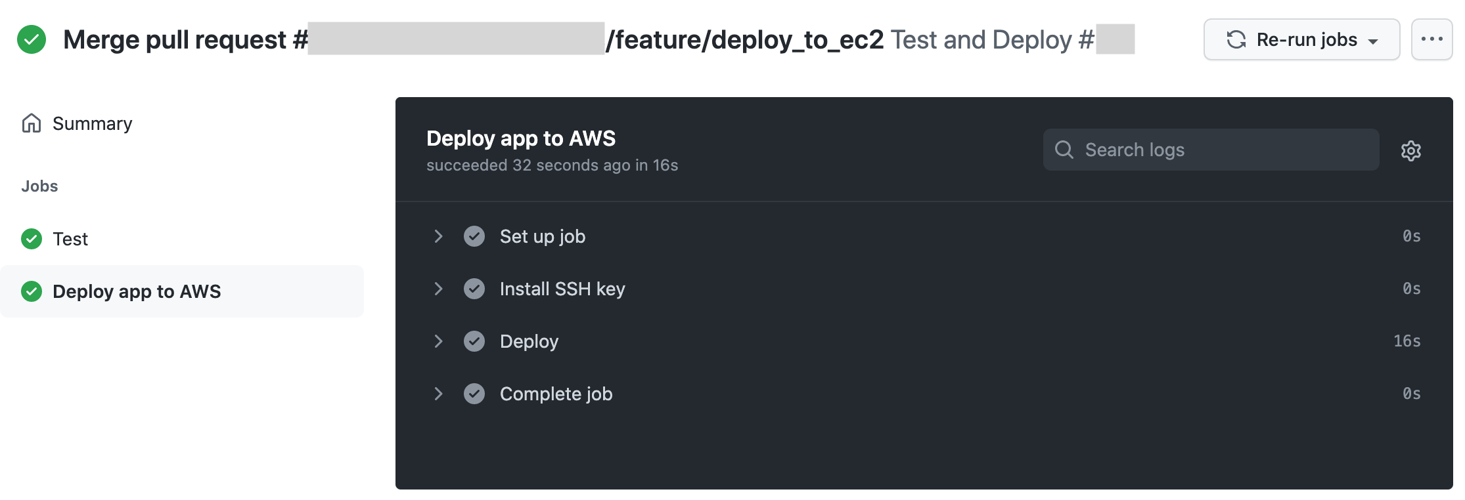The height and width of the screenshot is (500, 1465).
Task: Click the log settings gear icon
Action: 1410,151
